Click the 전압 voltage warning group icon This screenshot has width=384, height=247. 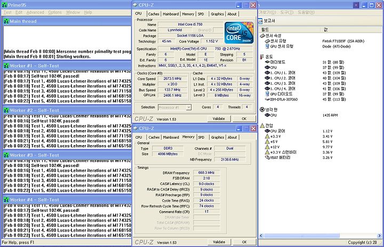[x=262, y=126]
